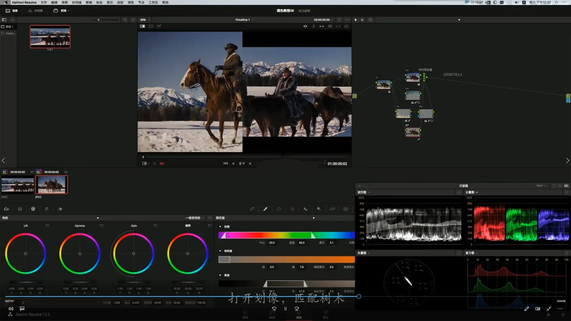The image size is (571, 321).
Task: Select the Color Wheels palette icon
Action: click(x=33, y=209)
